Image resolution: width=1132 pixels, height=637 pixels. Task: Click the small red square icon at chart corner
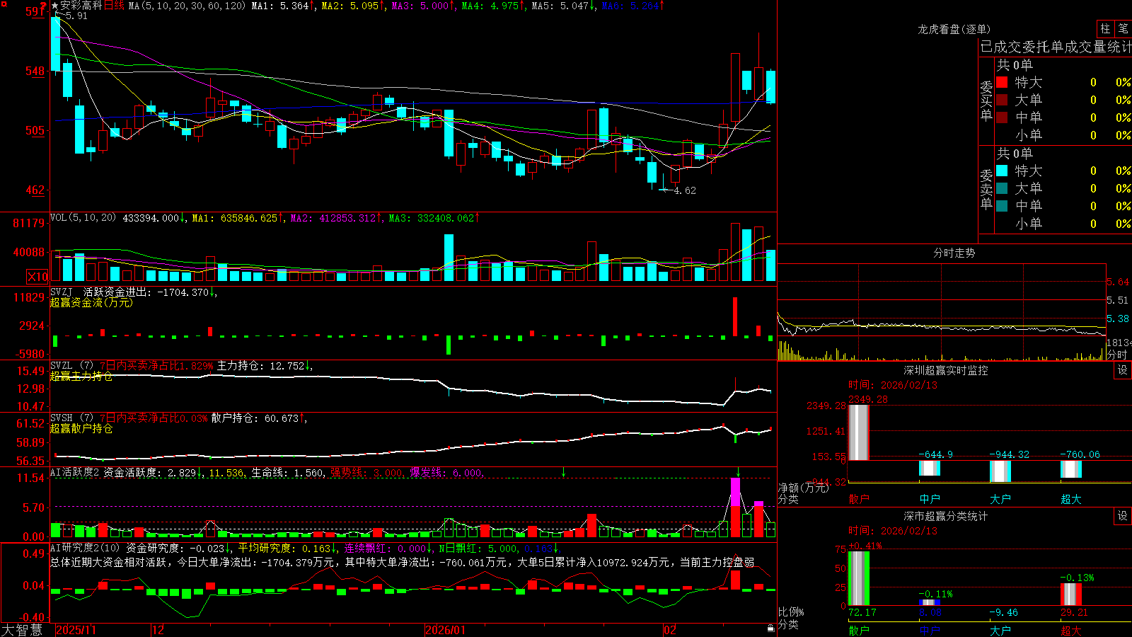4,4
